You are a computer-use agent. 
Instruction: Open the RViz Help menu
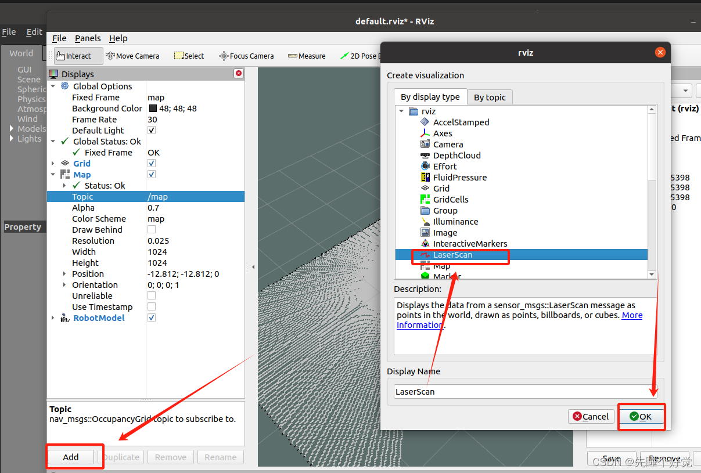pos(118,38)
